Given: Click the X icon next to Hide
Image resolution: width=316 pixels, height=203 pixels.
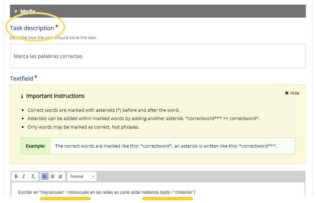Looking at the screenshot, I should (287, 93).
